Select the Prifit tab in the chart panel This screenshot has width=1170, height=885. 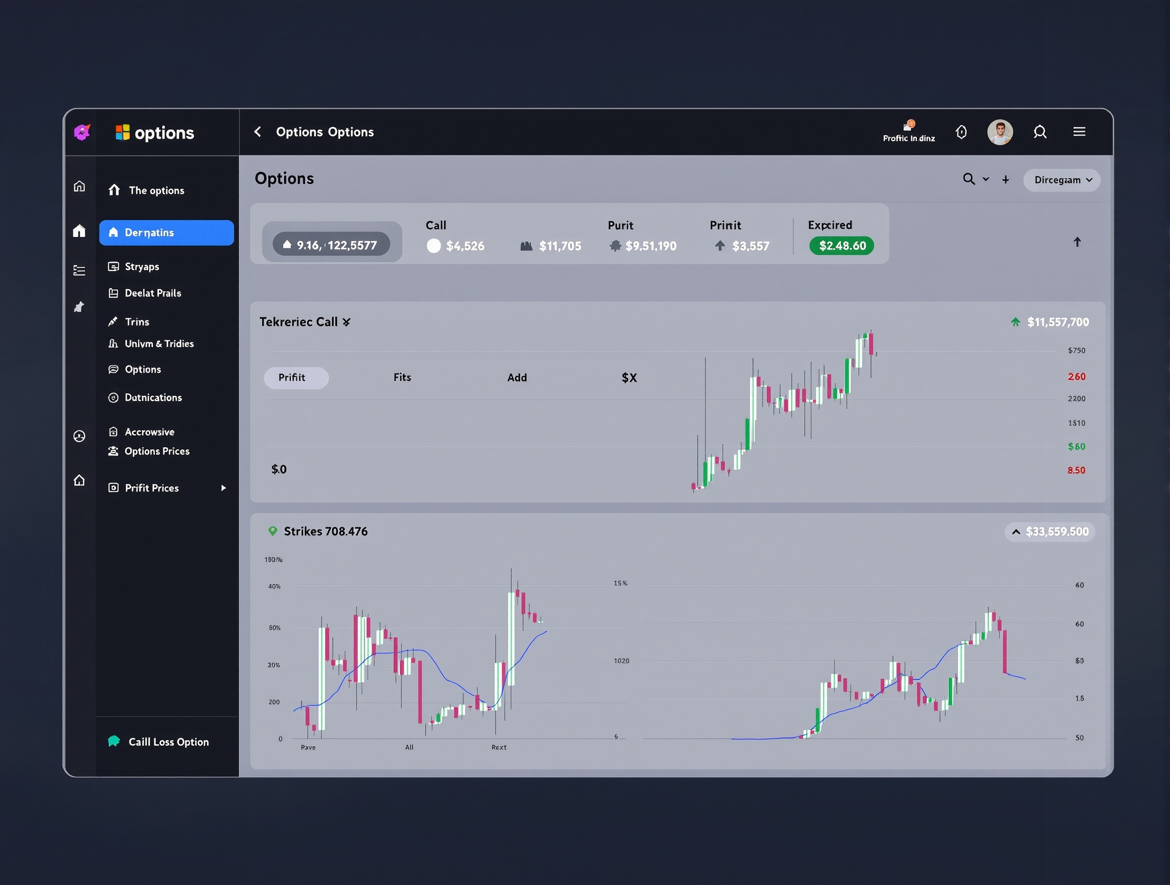[296, 377]
